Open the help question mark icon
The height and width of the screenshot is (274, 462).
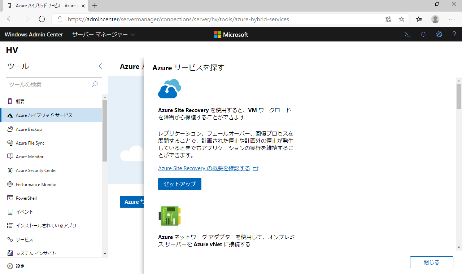454,35
